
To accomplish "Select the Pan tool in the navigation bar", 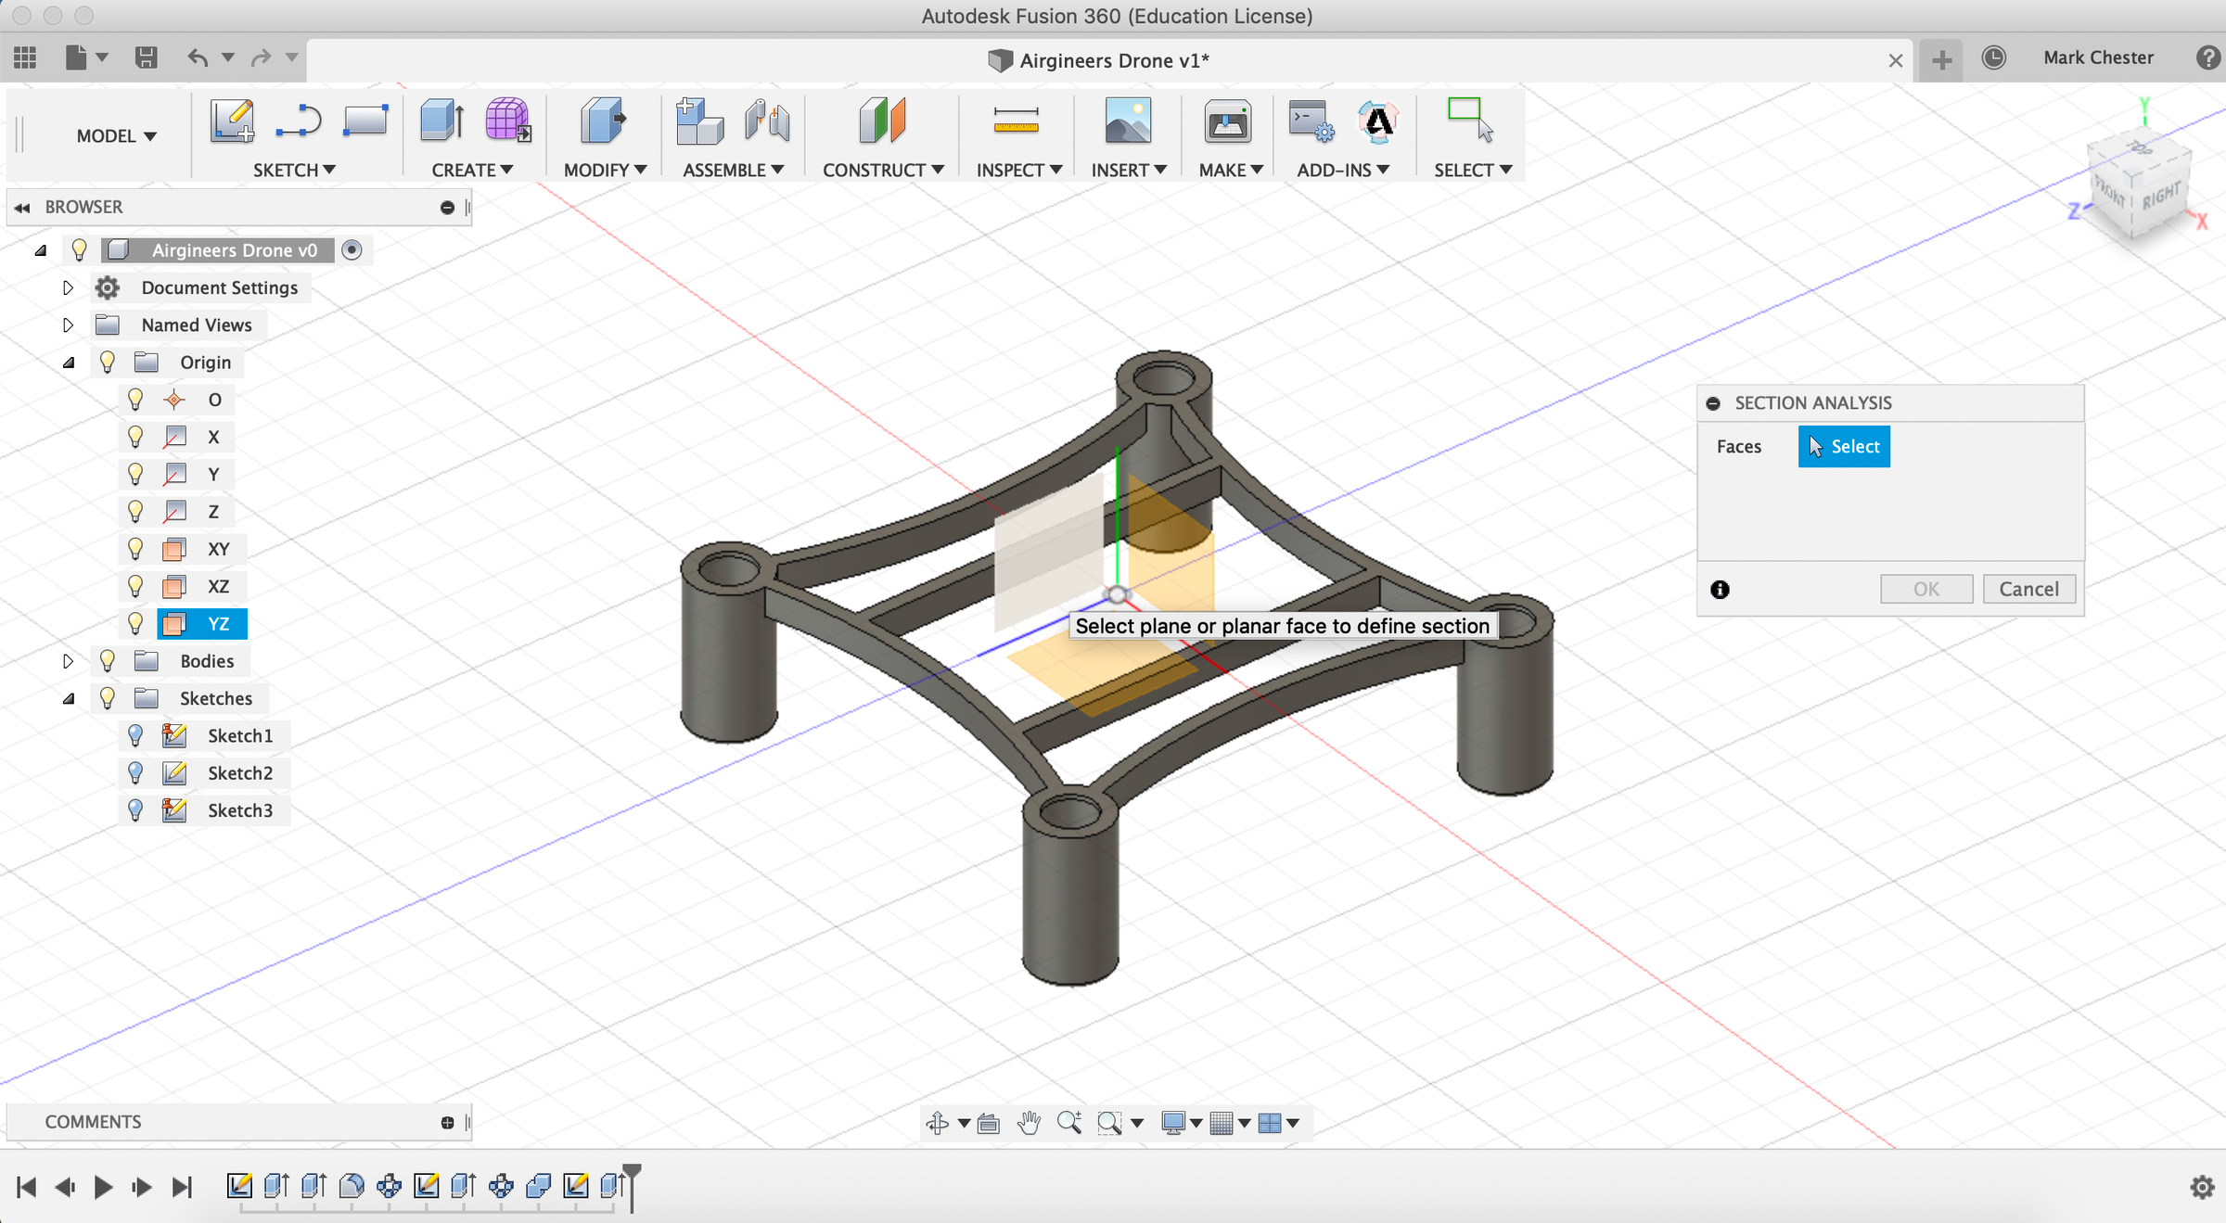I will 1028,1122.
